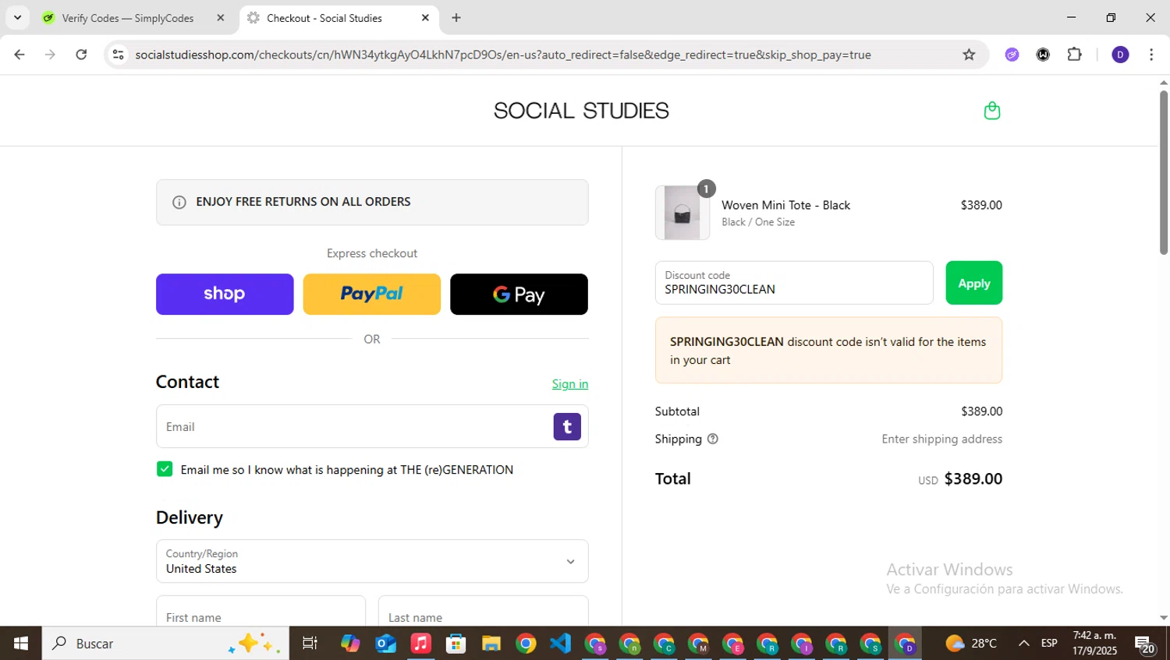Click the Total amount $389.00
This screenshot has height=660, width=1170.
tap(973, 479)
